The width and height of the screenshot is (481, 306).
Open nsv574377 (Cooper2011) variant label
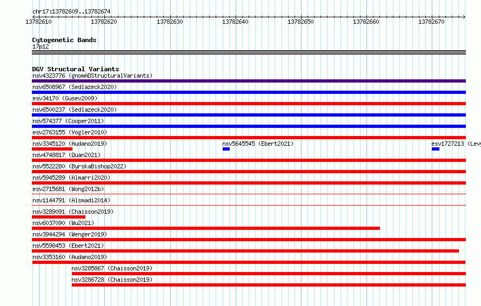(68, 121)
